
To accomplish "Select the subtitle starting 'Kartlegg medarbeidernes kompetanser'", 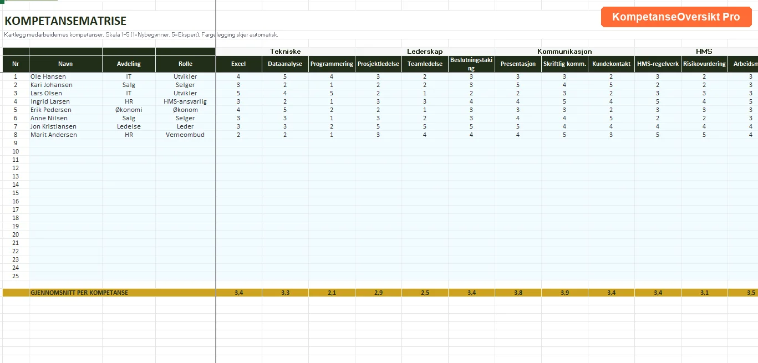I will click(x=141, y=34).
